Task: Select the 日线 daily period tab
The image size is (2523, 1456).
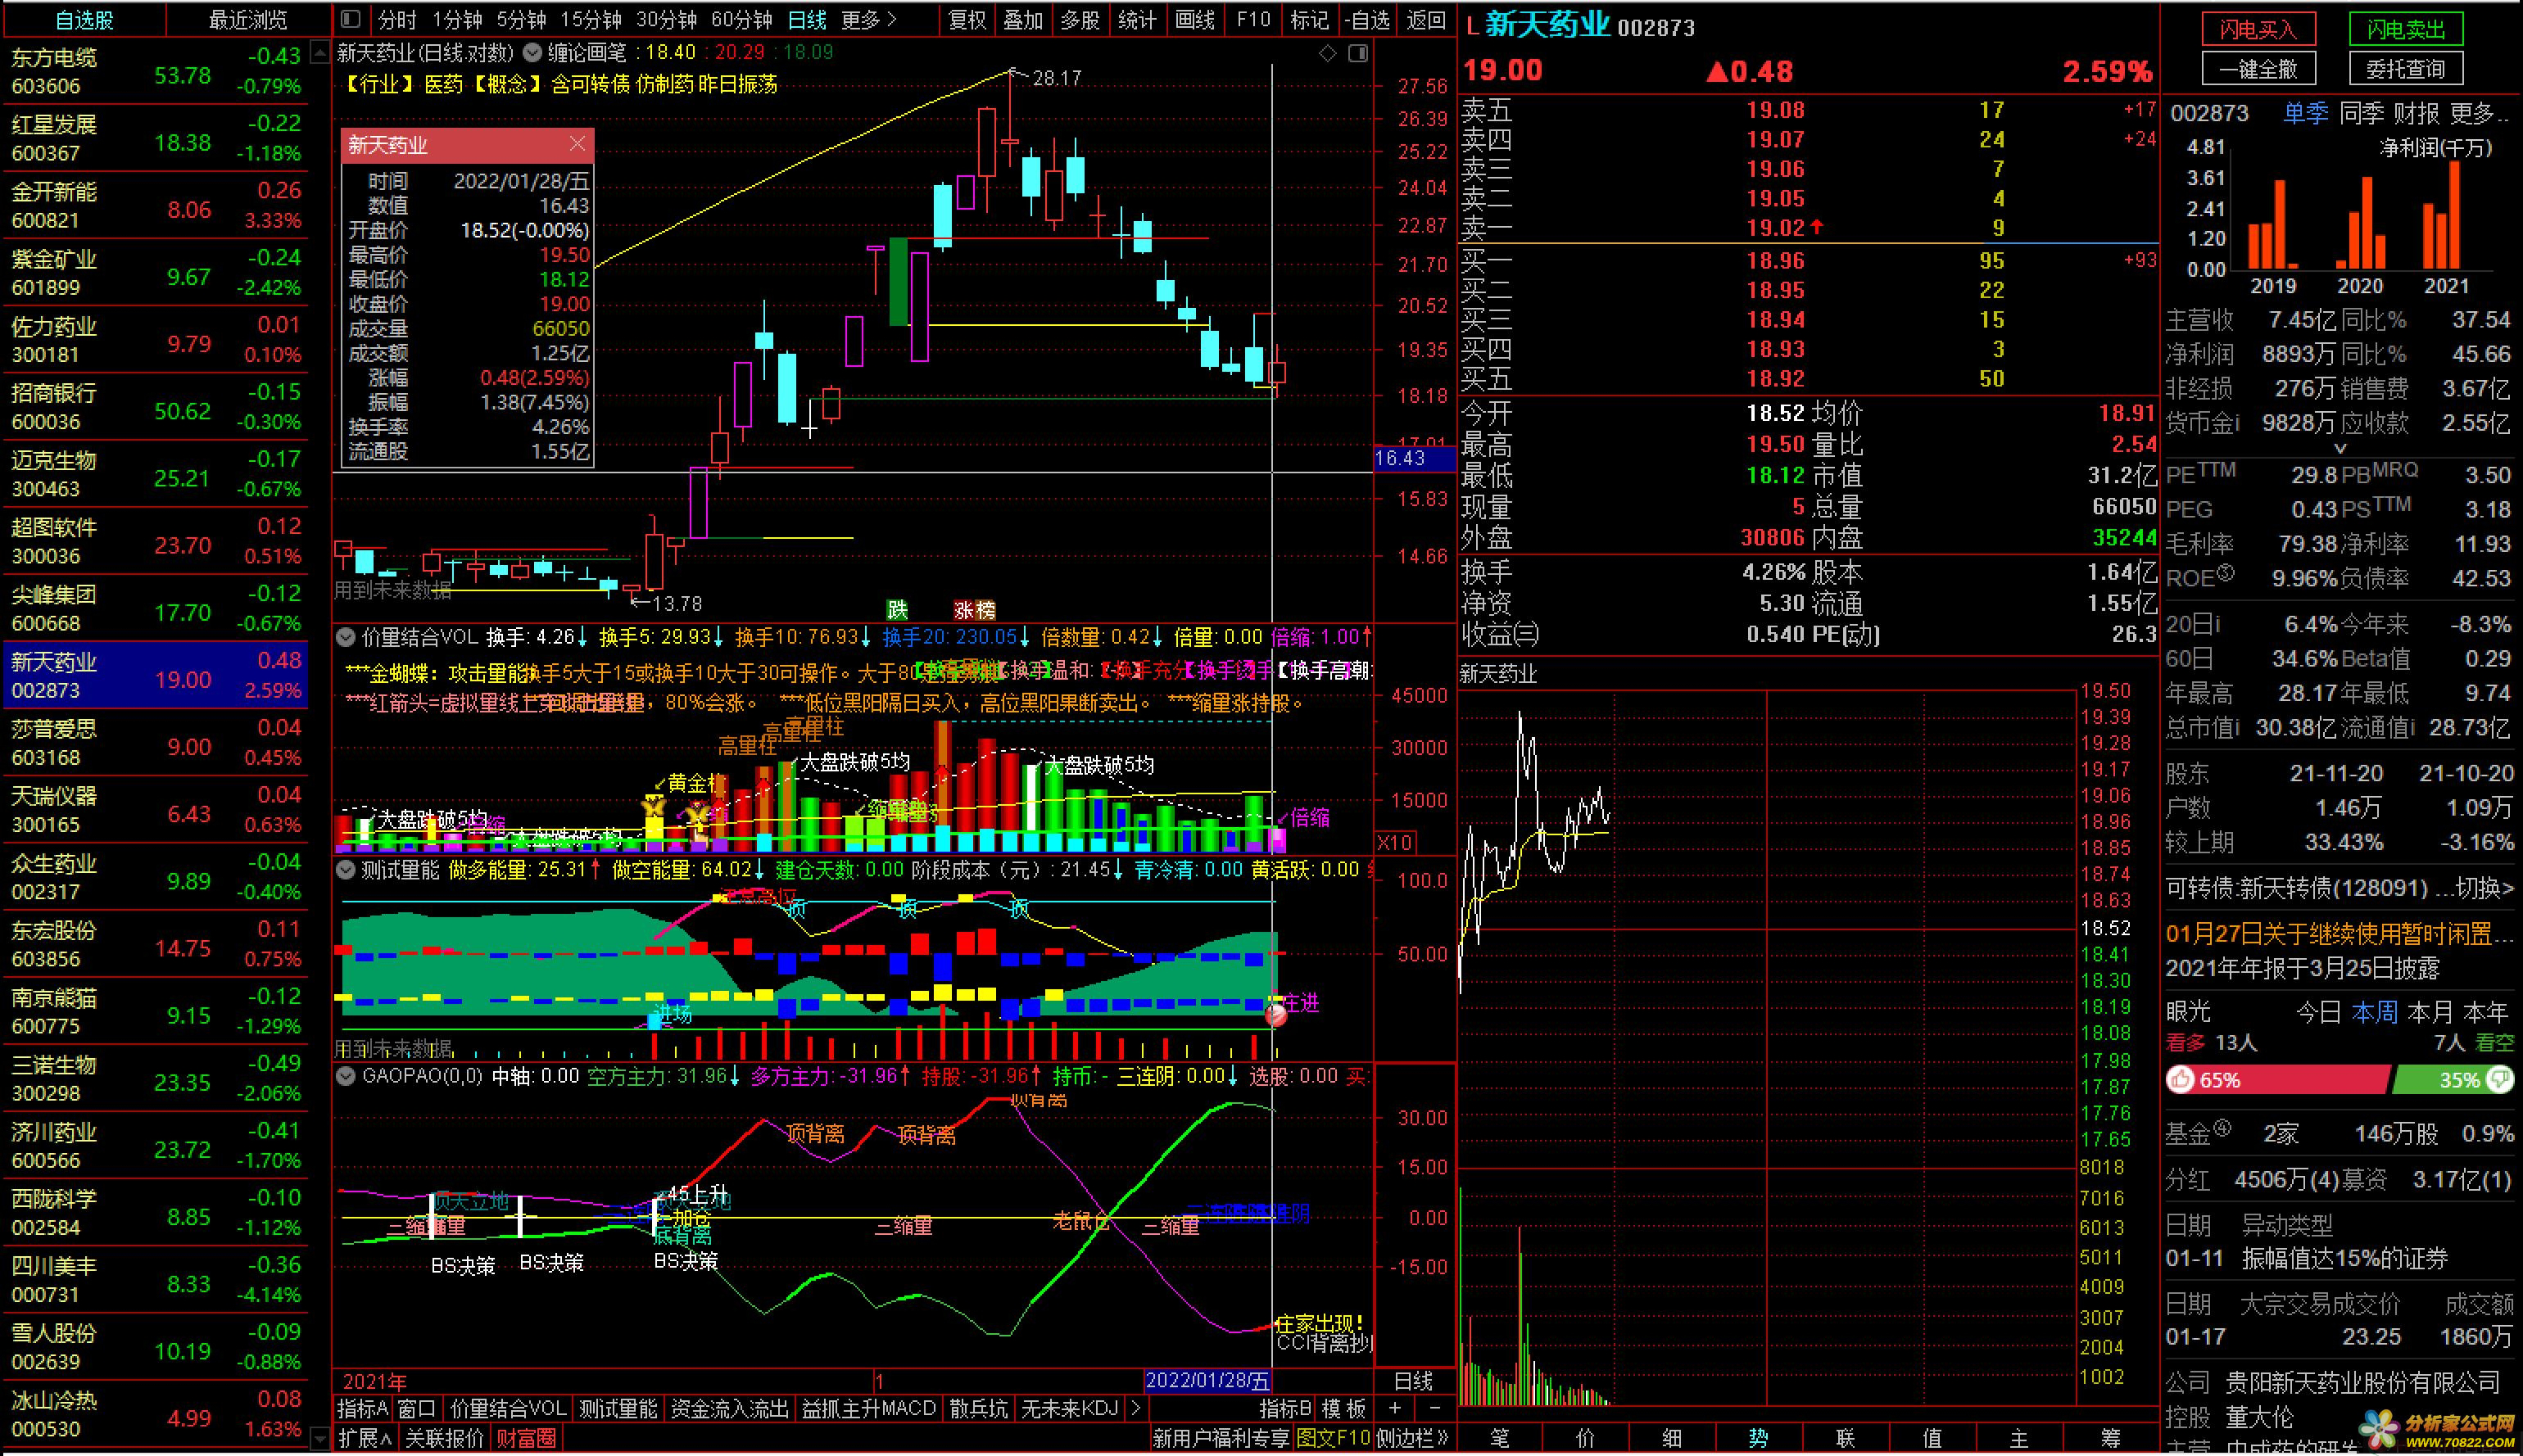Action: 807,20
